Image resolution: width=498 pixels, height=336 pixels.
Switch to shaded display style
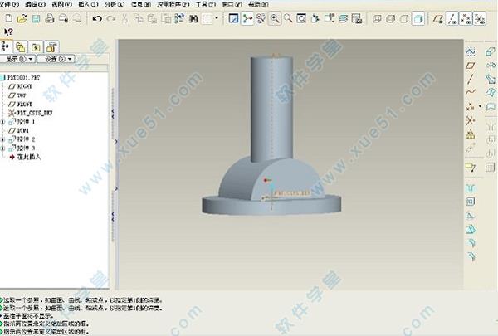(x=418, y=19)
